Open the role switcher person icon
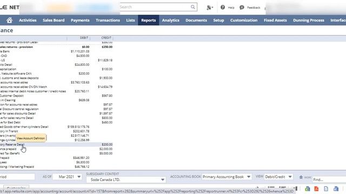 pyautogui.click(x=209, y=8)
